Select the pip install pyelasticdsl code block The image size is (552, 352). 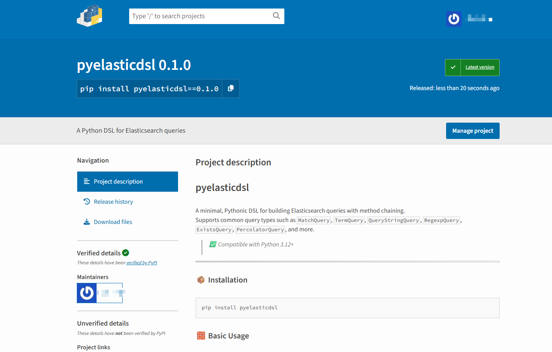pyautogui.click(x=348, y=308)
